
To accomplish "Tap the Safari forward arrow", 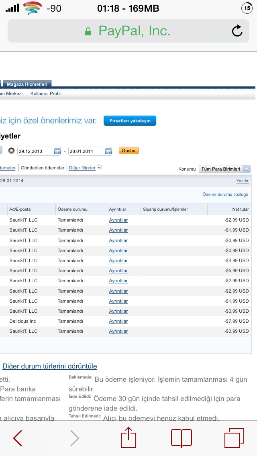I will pyautogui.click(x=75, y=438).
